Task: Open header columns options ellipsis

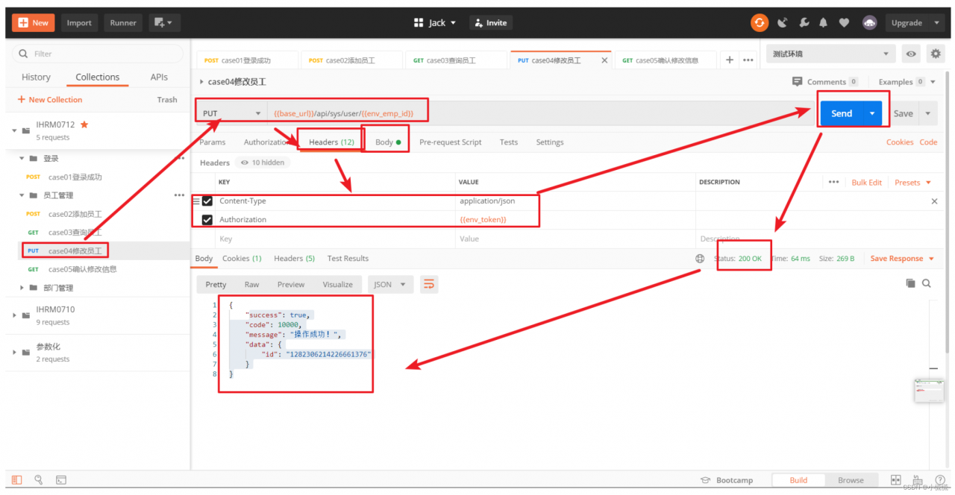Action: (x=834, y=182)
